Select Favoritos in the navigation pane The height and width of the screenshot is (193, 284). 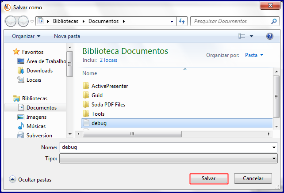click(33, 52)
